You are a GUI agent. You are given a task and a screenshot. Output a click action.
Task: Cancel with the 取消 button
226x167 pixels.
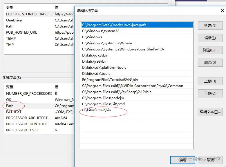pos(210,160)
